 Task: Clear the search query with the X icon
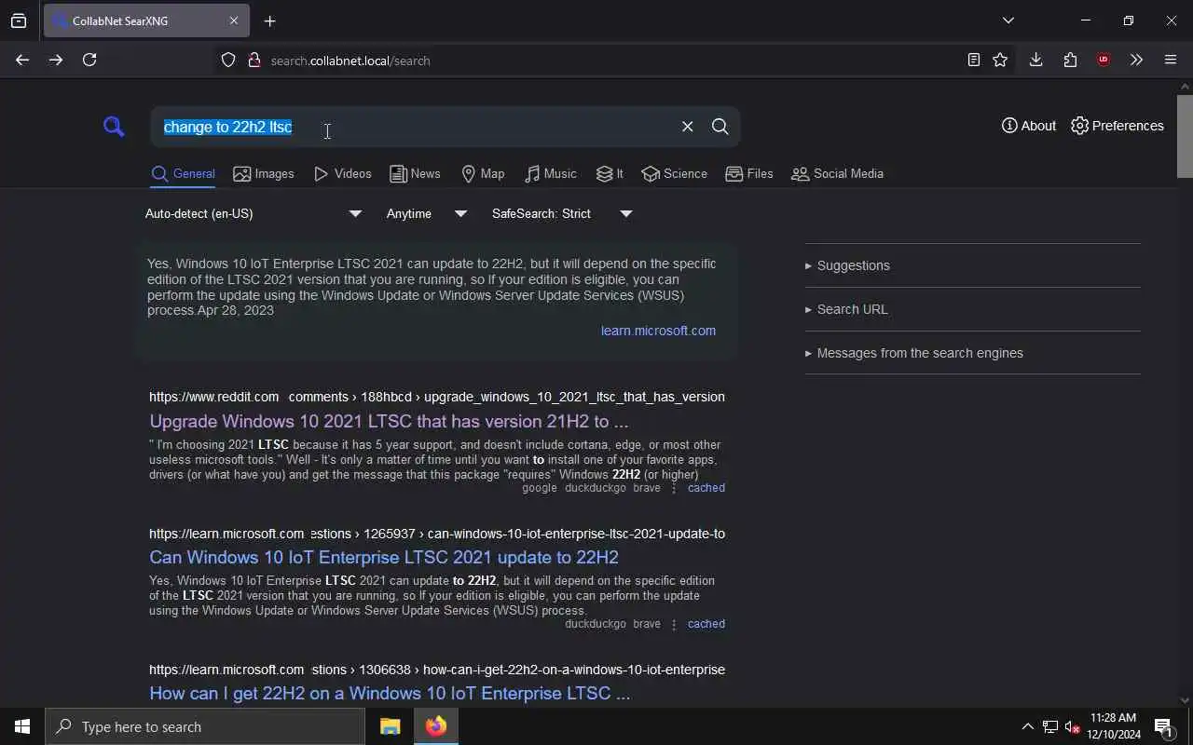tap(687, 127)
